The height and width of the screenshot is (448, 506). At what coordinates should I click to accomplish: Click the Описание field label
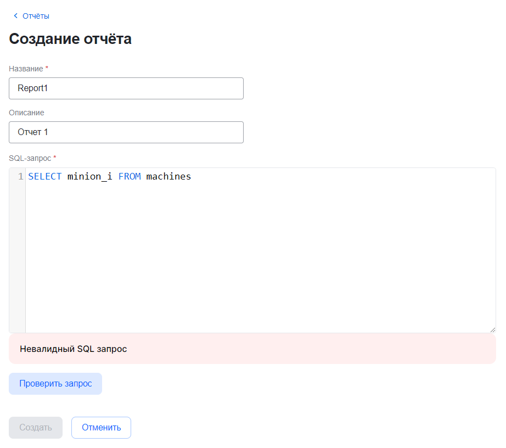coord(26,112)
